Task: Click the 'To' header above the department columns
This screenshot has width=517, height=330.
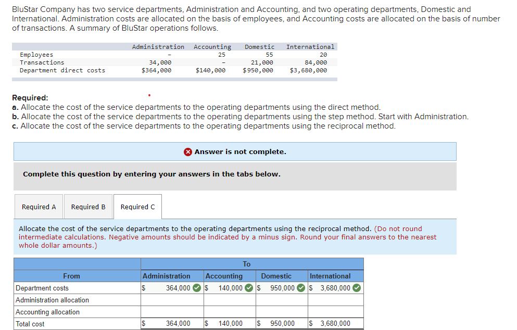Action: (x=247, y=264)
